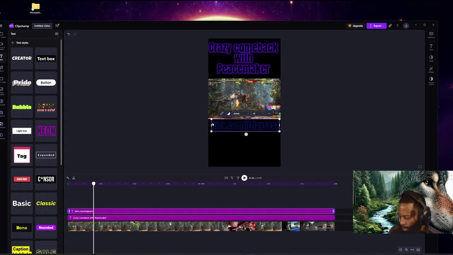Select the Crazy comeback text clip
The image size is (453, 255).
[x=201, y=218]
